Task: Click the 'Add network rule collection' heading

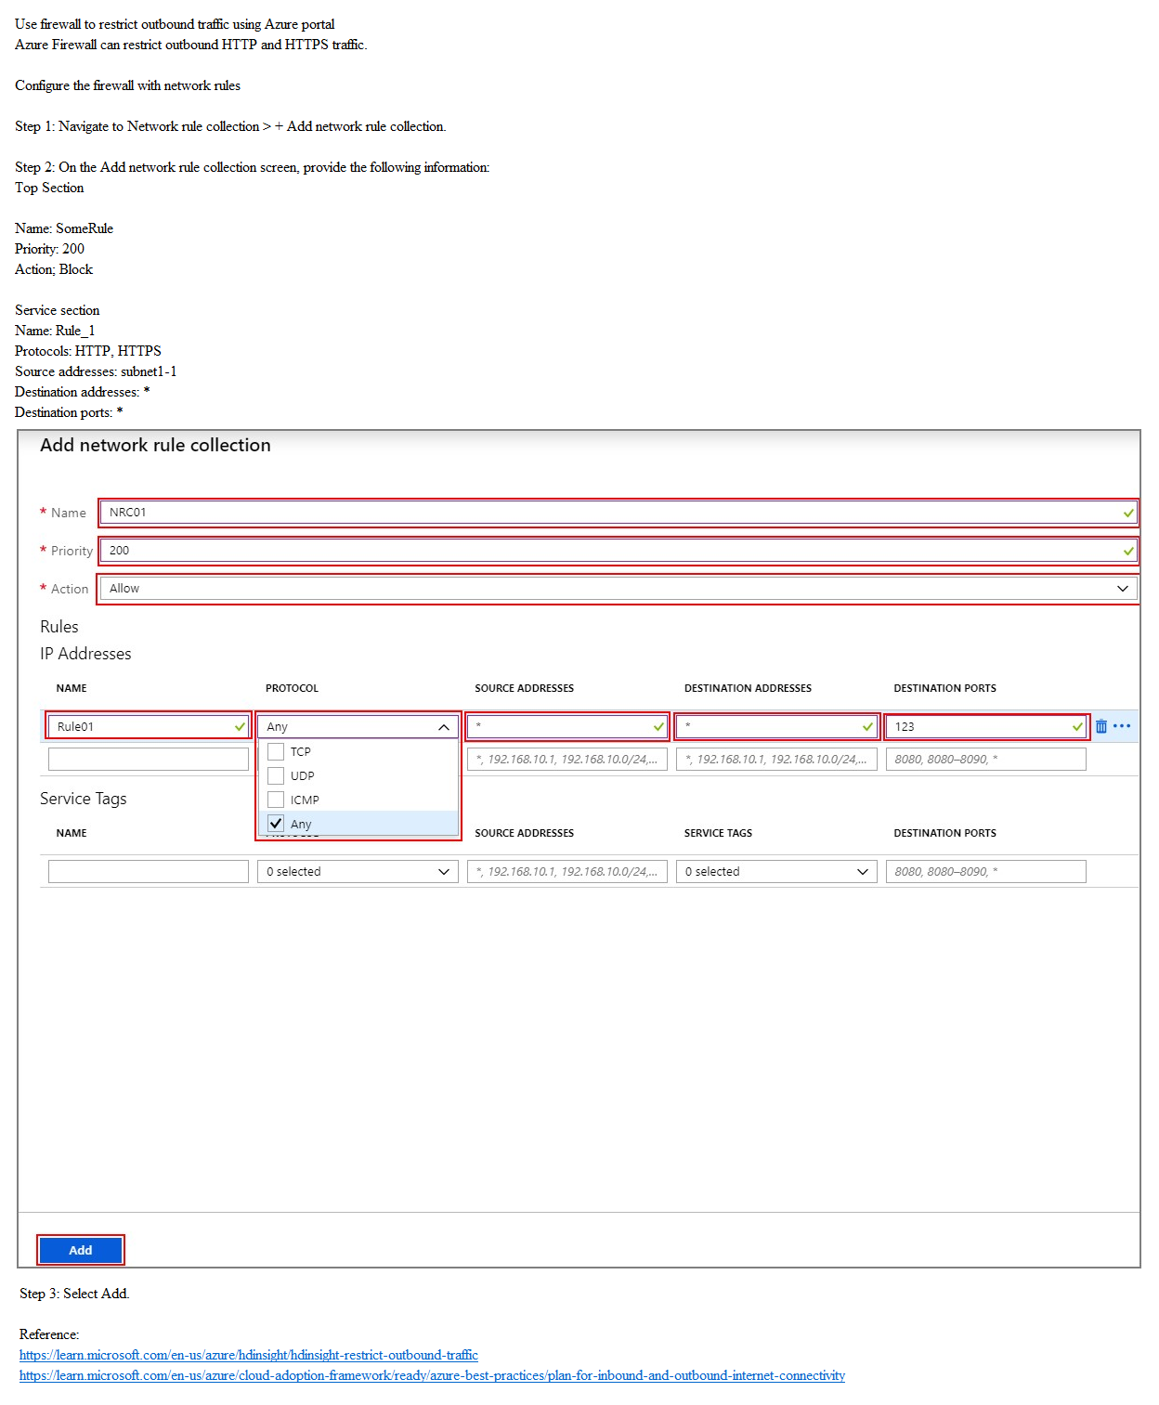Action: (155, 445)
